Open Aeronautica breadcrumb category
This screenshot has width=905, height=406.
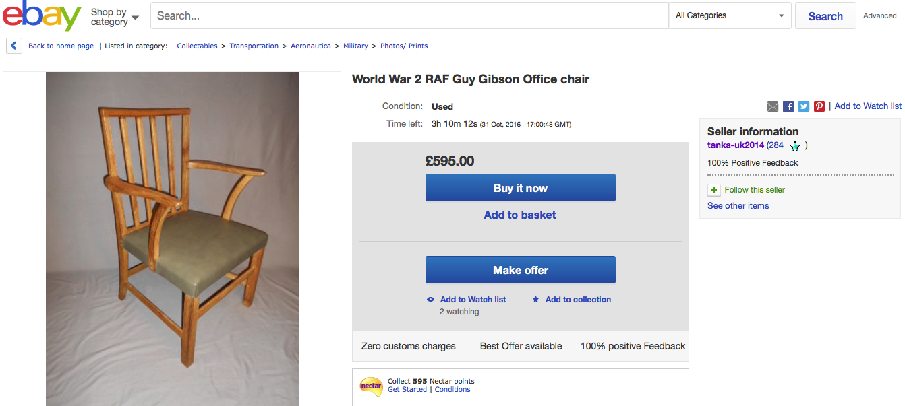(x=310, y=46)
